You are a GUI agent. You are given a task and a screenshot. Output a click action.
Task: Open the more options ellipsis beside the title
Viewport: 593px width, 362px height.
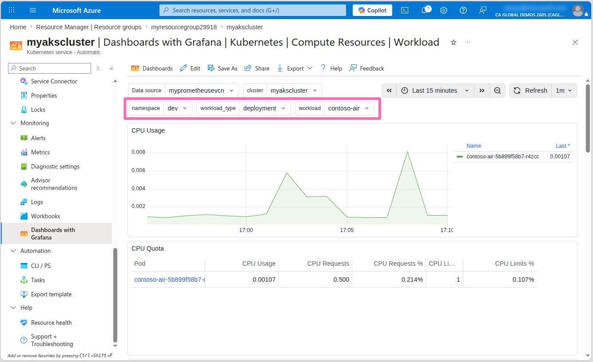tap(467, 42)
